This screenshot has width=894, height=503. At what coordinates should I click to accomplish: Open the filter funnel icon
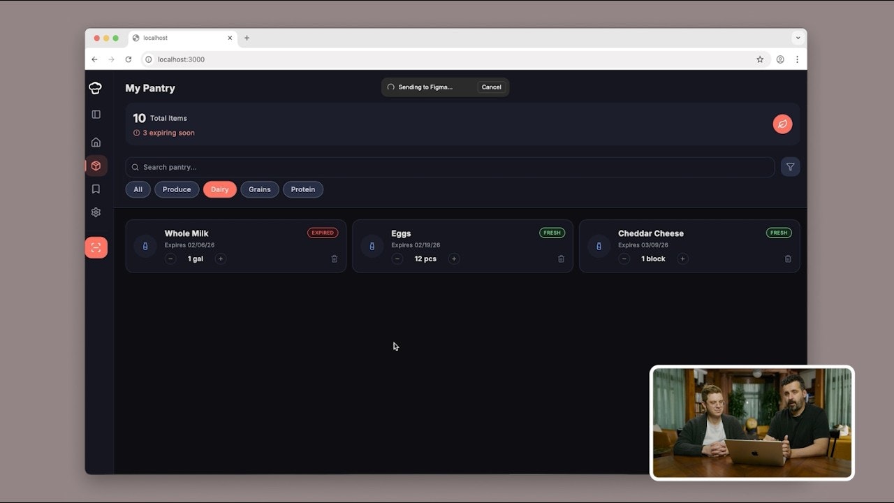[790, 167]
